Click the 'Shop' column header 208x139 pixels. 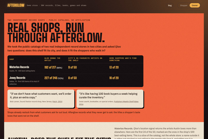coord(12,59)
